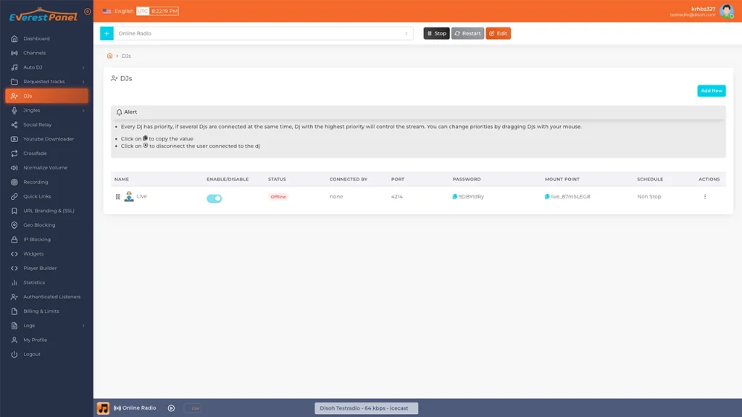Go to Statistics page
The image size is (742, 417).
(x=34, y=282)
